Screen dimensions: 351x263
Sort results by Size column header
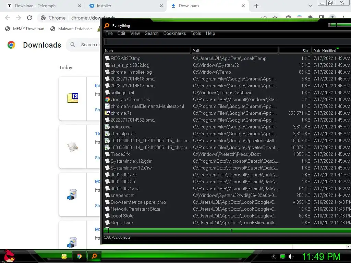[x=294, y=51]
